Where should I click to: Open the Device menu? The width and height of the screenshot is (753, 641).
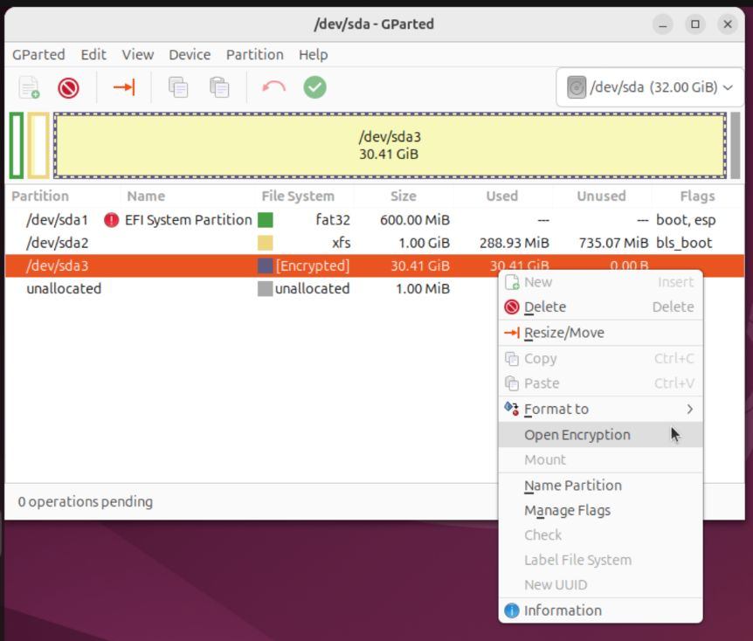(190, 55)
